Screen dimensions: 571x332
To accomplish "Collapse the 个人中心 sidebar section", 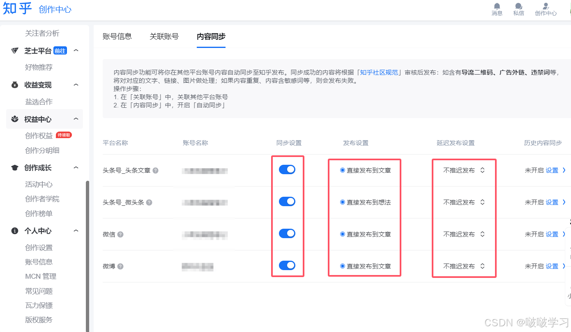I will pos(76,231).
